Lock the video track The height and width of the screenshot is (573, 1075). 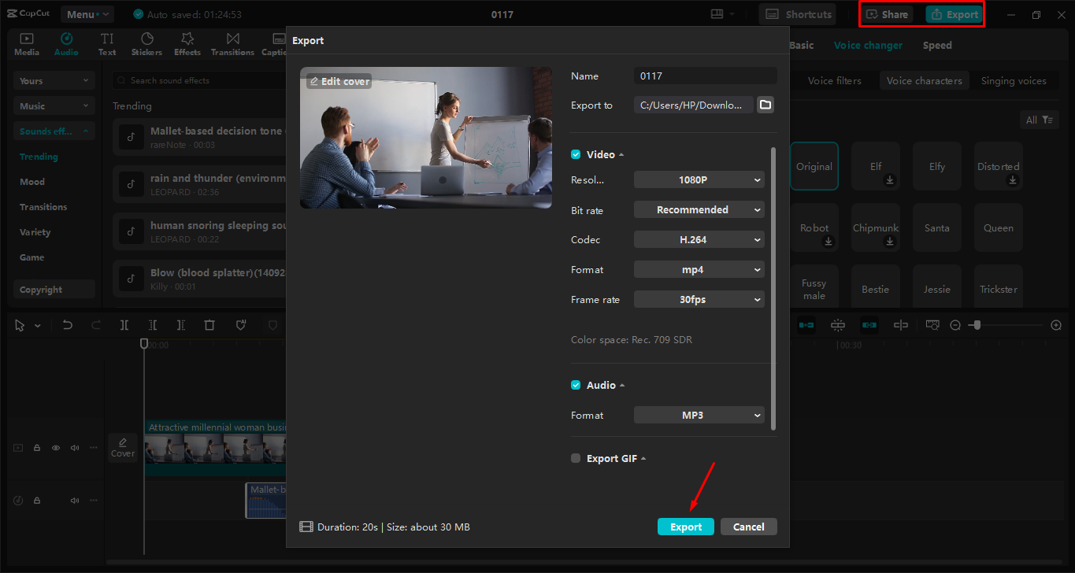(37, 448)
